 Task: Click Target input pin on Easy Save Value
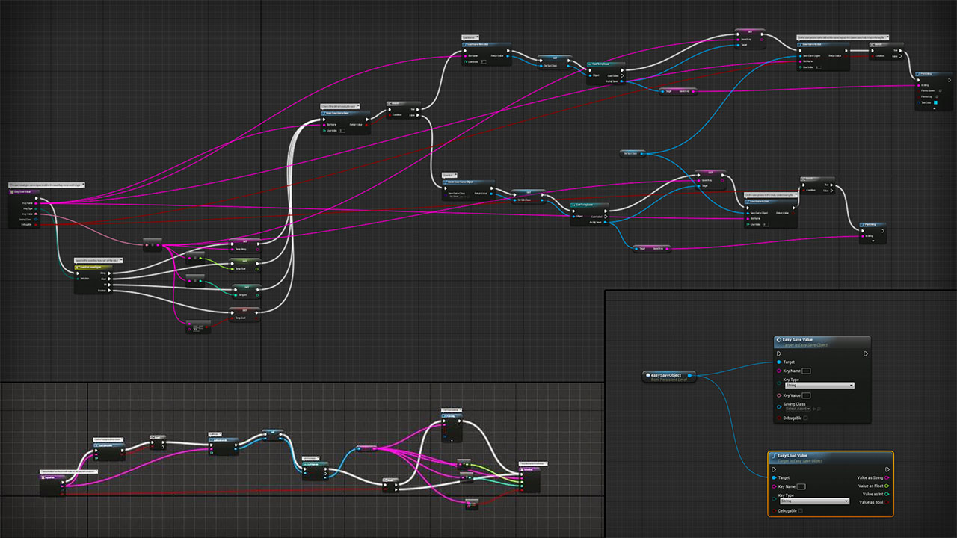point(779,362)
